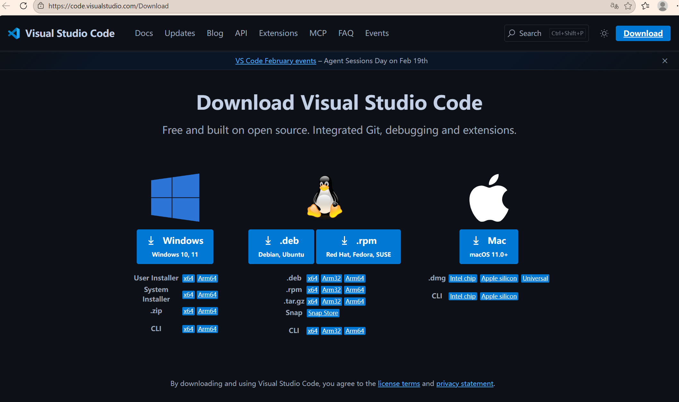Download the Mac Universal .dmg
Screen dimensions: 679x402
(535, 278)
